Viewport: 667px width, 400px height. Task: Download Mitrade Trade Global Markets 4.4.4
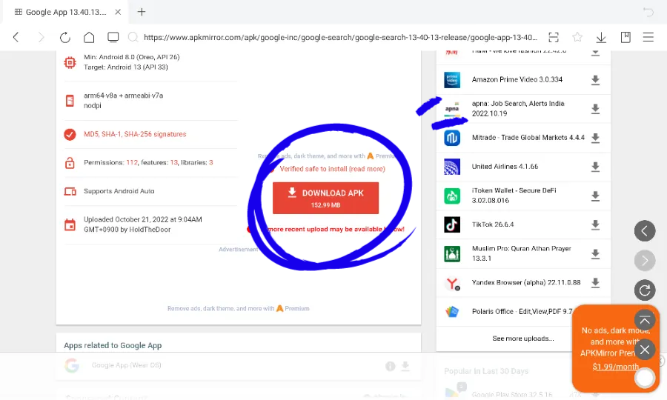[596, 138]
